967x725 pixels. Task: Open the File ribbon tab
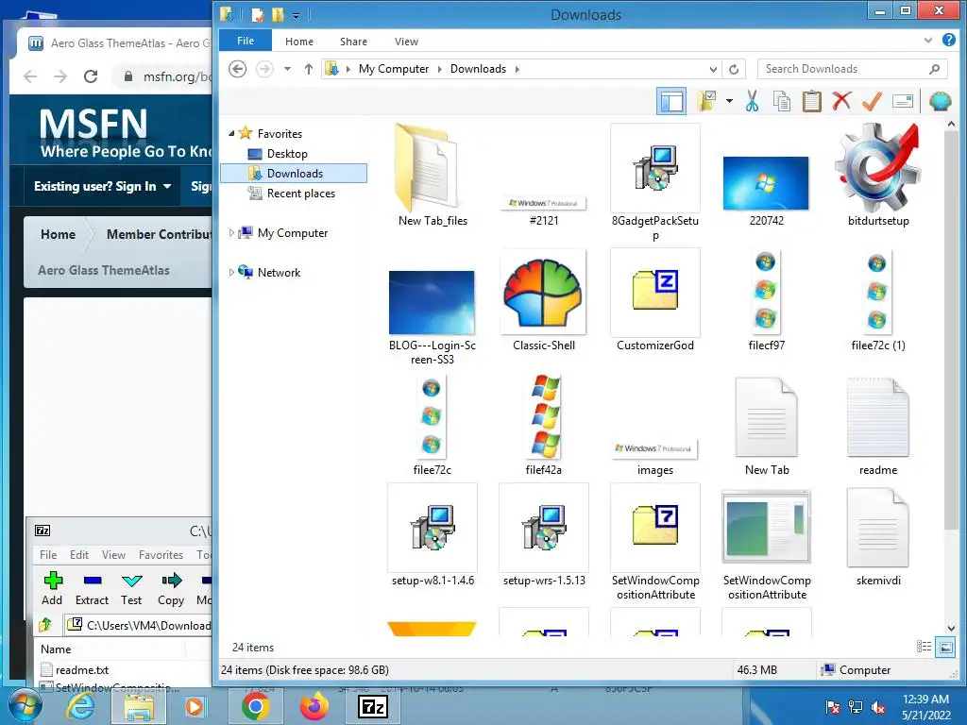pos(246,41)
